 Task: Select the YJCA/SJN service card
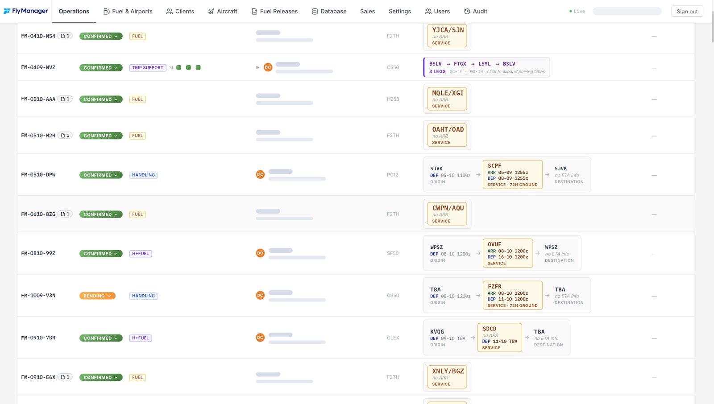(x=447, y=36)
